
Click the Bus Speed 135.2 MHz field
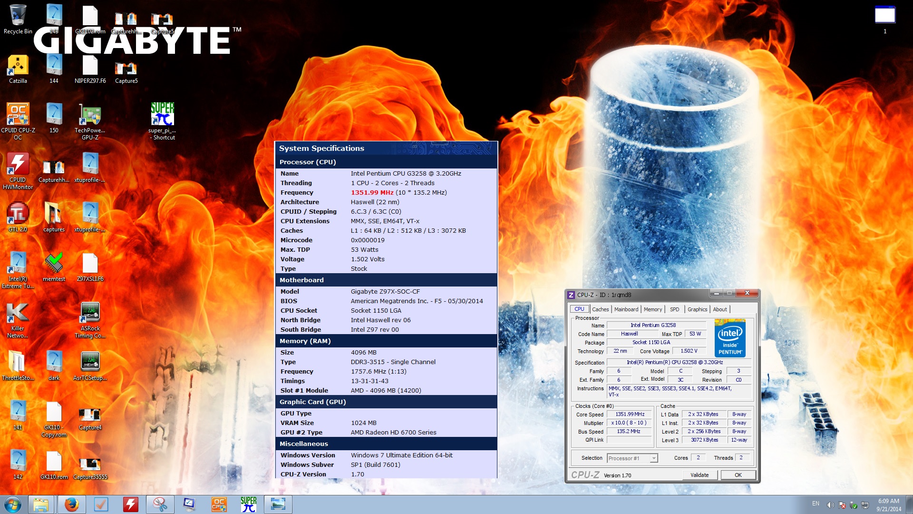pos(630,432)
